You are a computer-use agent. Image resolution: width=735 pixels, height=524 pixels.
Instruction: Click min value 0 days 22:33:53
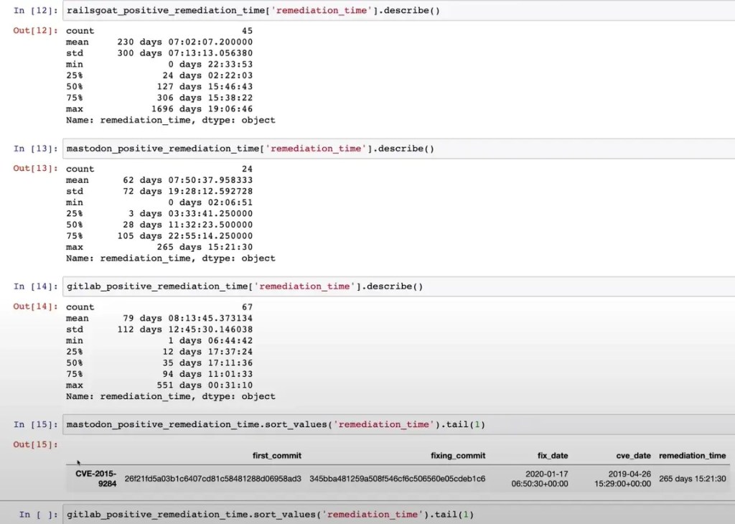pyautogui.click(x=210, y=65)
